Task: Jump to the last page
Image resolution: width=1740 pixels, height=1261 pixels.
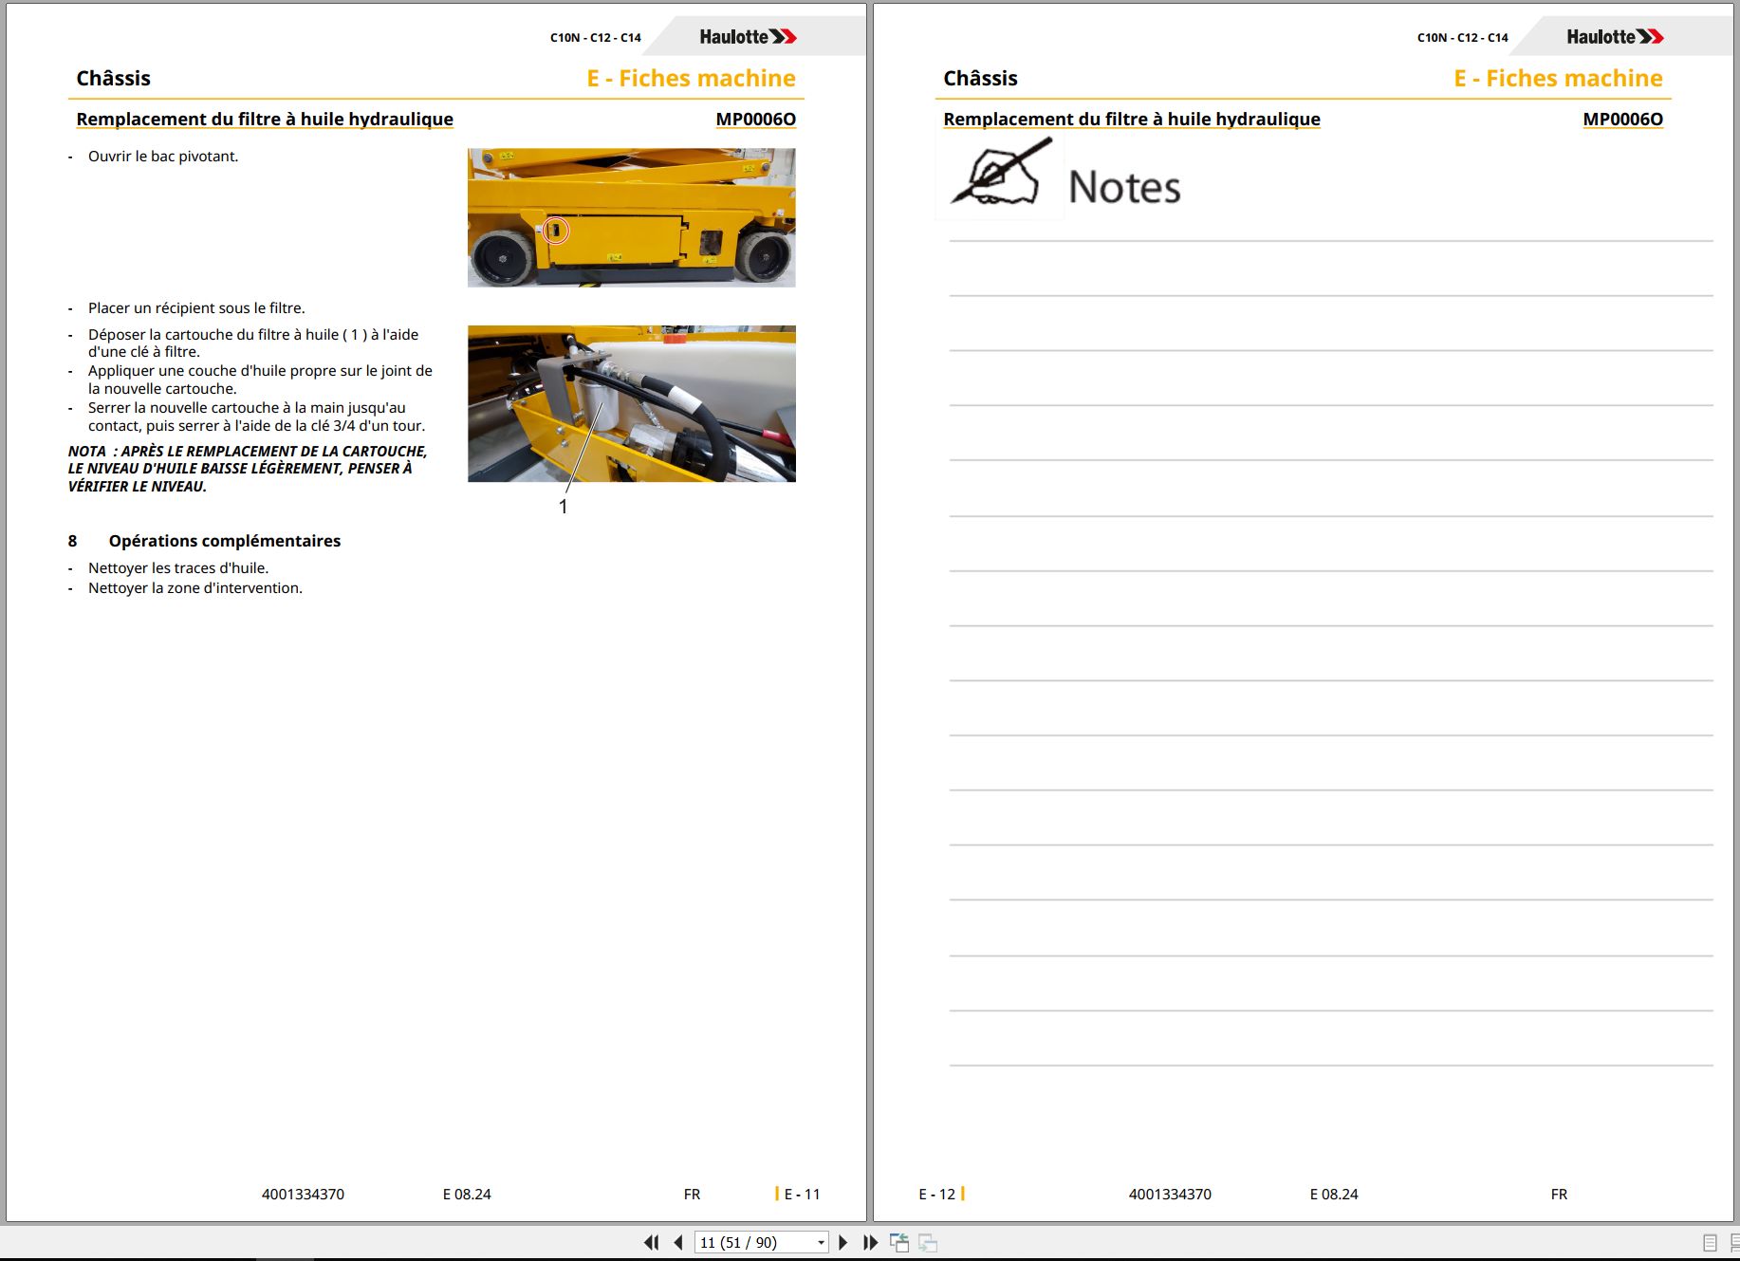Action: [870, 1242]
